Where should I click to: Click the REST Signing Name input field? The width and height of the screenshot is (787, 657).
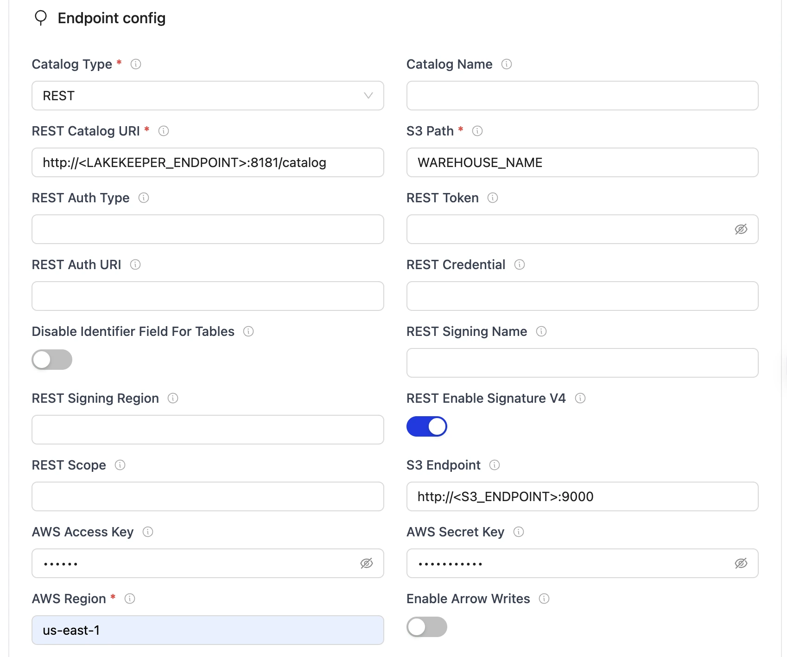(583, 363)
